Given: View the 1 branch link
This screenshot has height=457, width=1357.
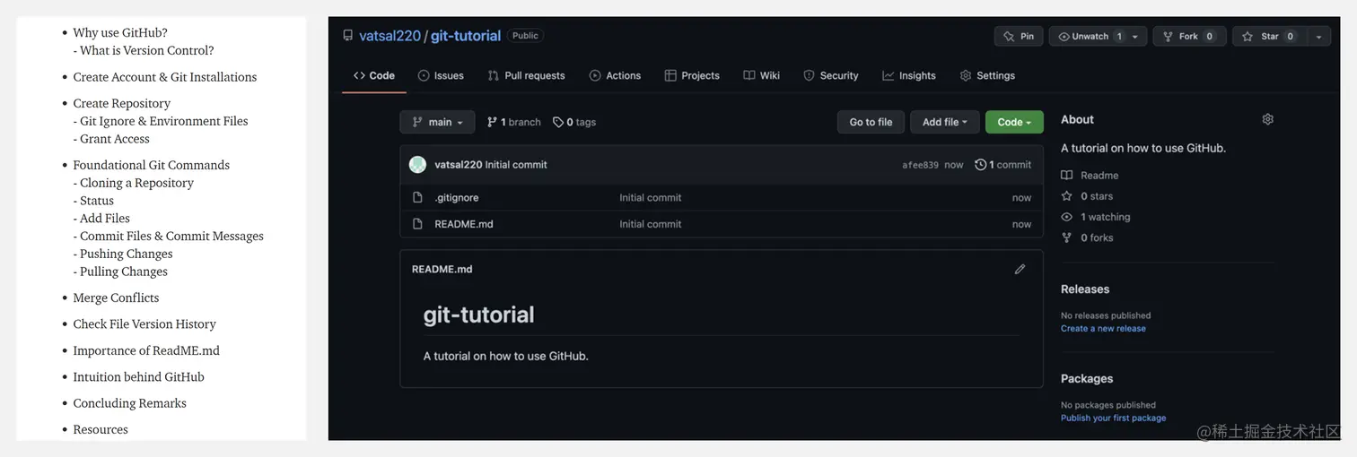Looking at the screenshot, I should point(514,122).
